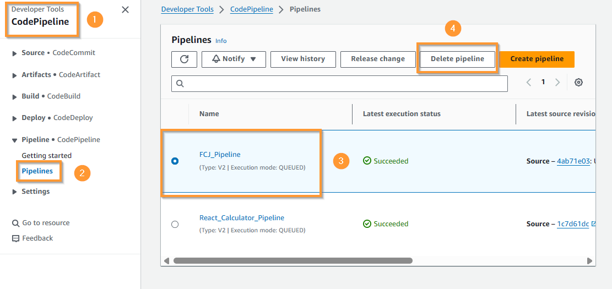Click the Latest source revisions column header
This screenshot has width=612, height=289.
560,114
